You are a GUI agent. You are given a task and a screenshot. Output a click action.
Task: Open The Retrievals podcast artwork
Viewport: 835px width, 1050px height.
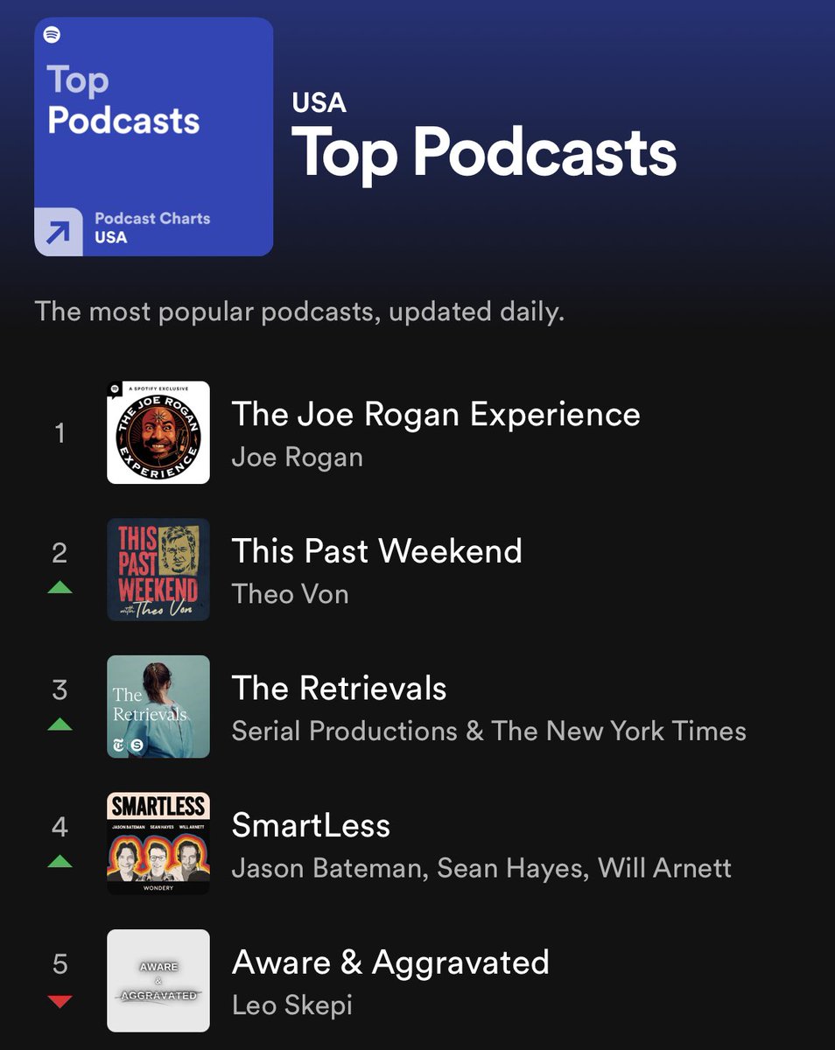[x=158, y=706]
